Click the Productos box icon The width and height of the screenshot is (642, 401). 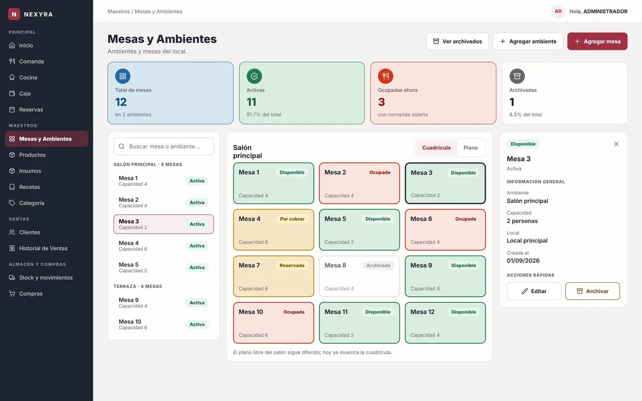12,155
